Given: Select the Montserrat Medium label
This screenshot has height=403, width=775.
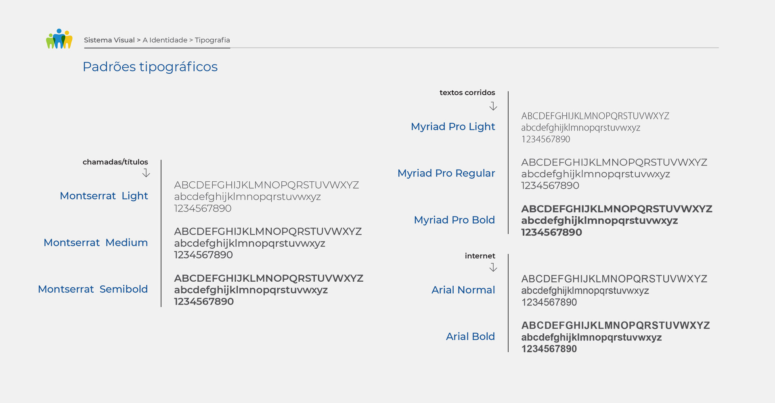Looking at the screenshot, I should tap(96, 243).
